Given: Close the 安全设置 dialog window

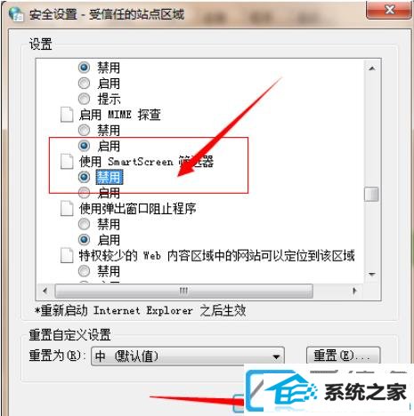Looking at the screenshot, I should (x=389, y=11).
